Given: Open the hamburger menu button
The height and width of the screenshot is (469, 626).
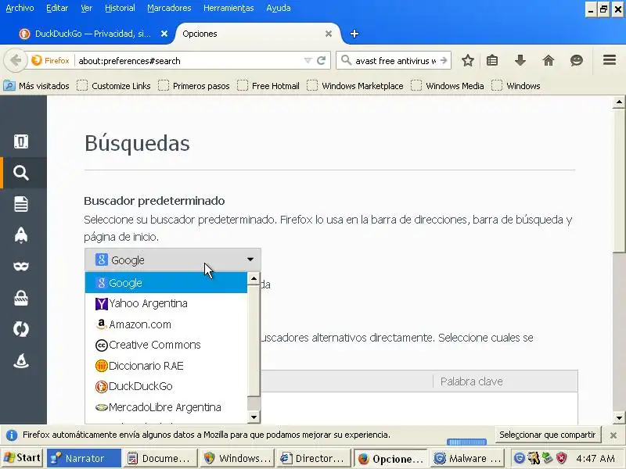Looking at the screenshot, I should (x=610, y=60).
